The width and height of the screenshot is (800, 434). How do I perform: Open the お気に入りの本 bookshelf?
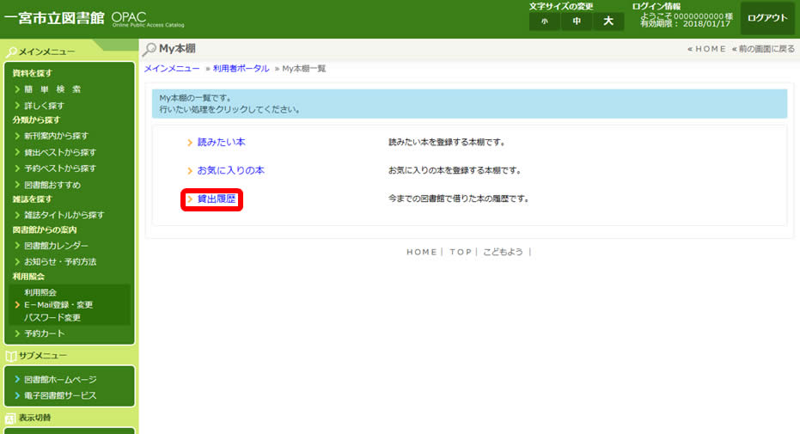pos(230,170)
